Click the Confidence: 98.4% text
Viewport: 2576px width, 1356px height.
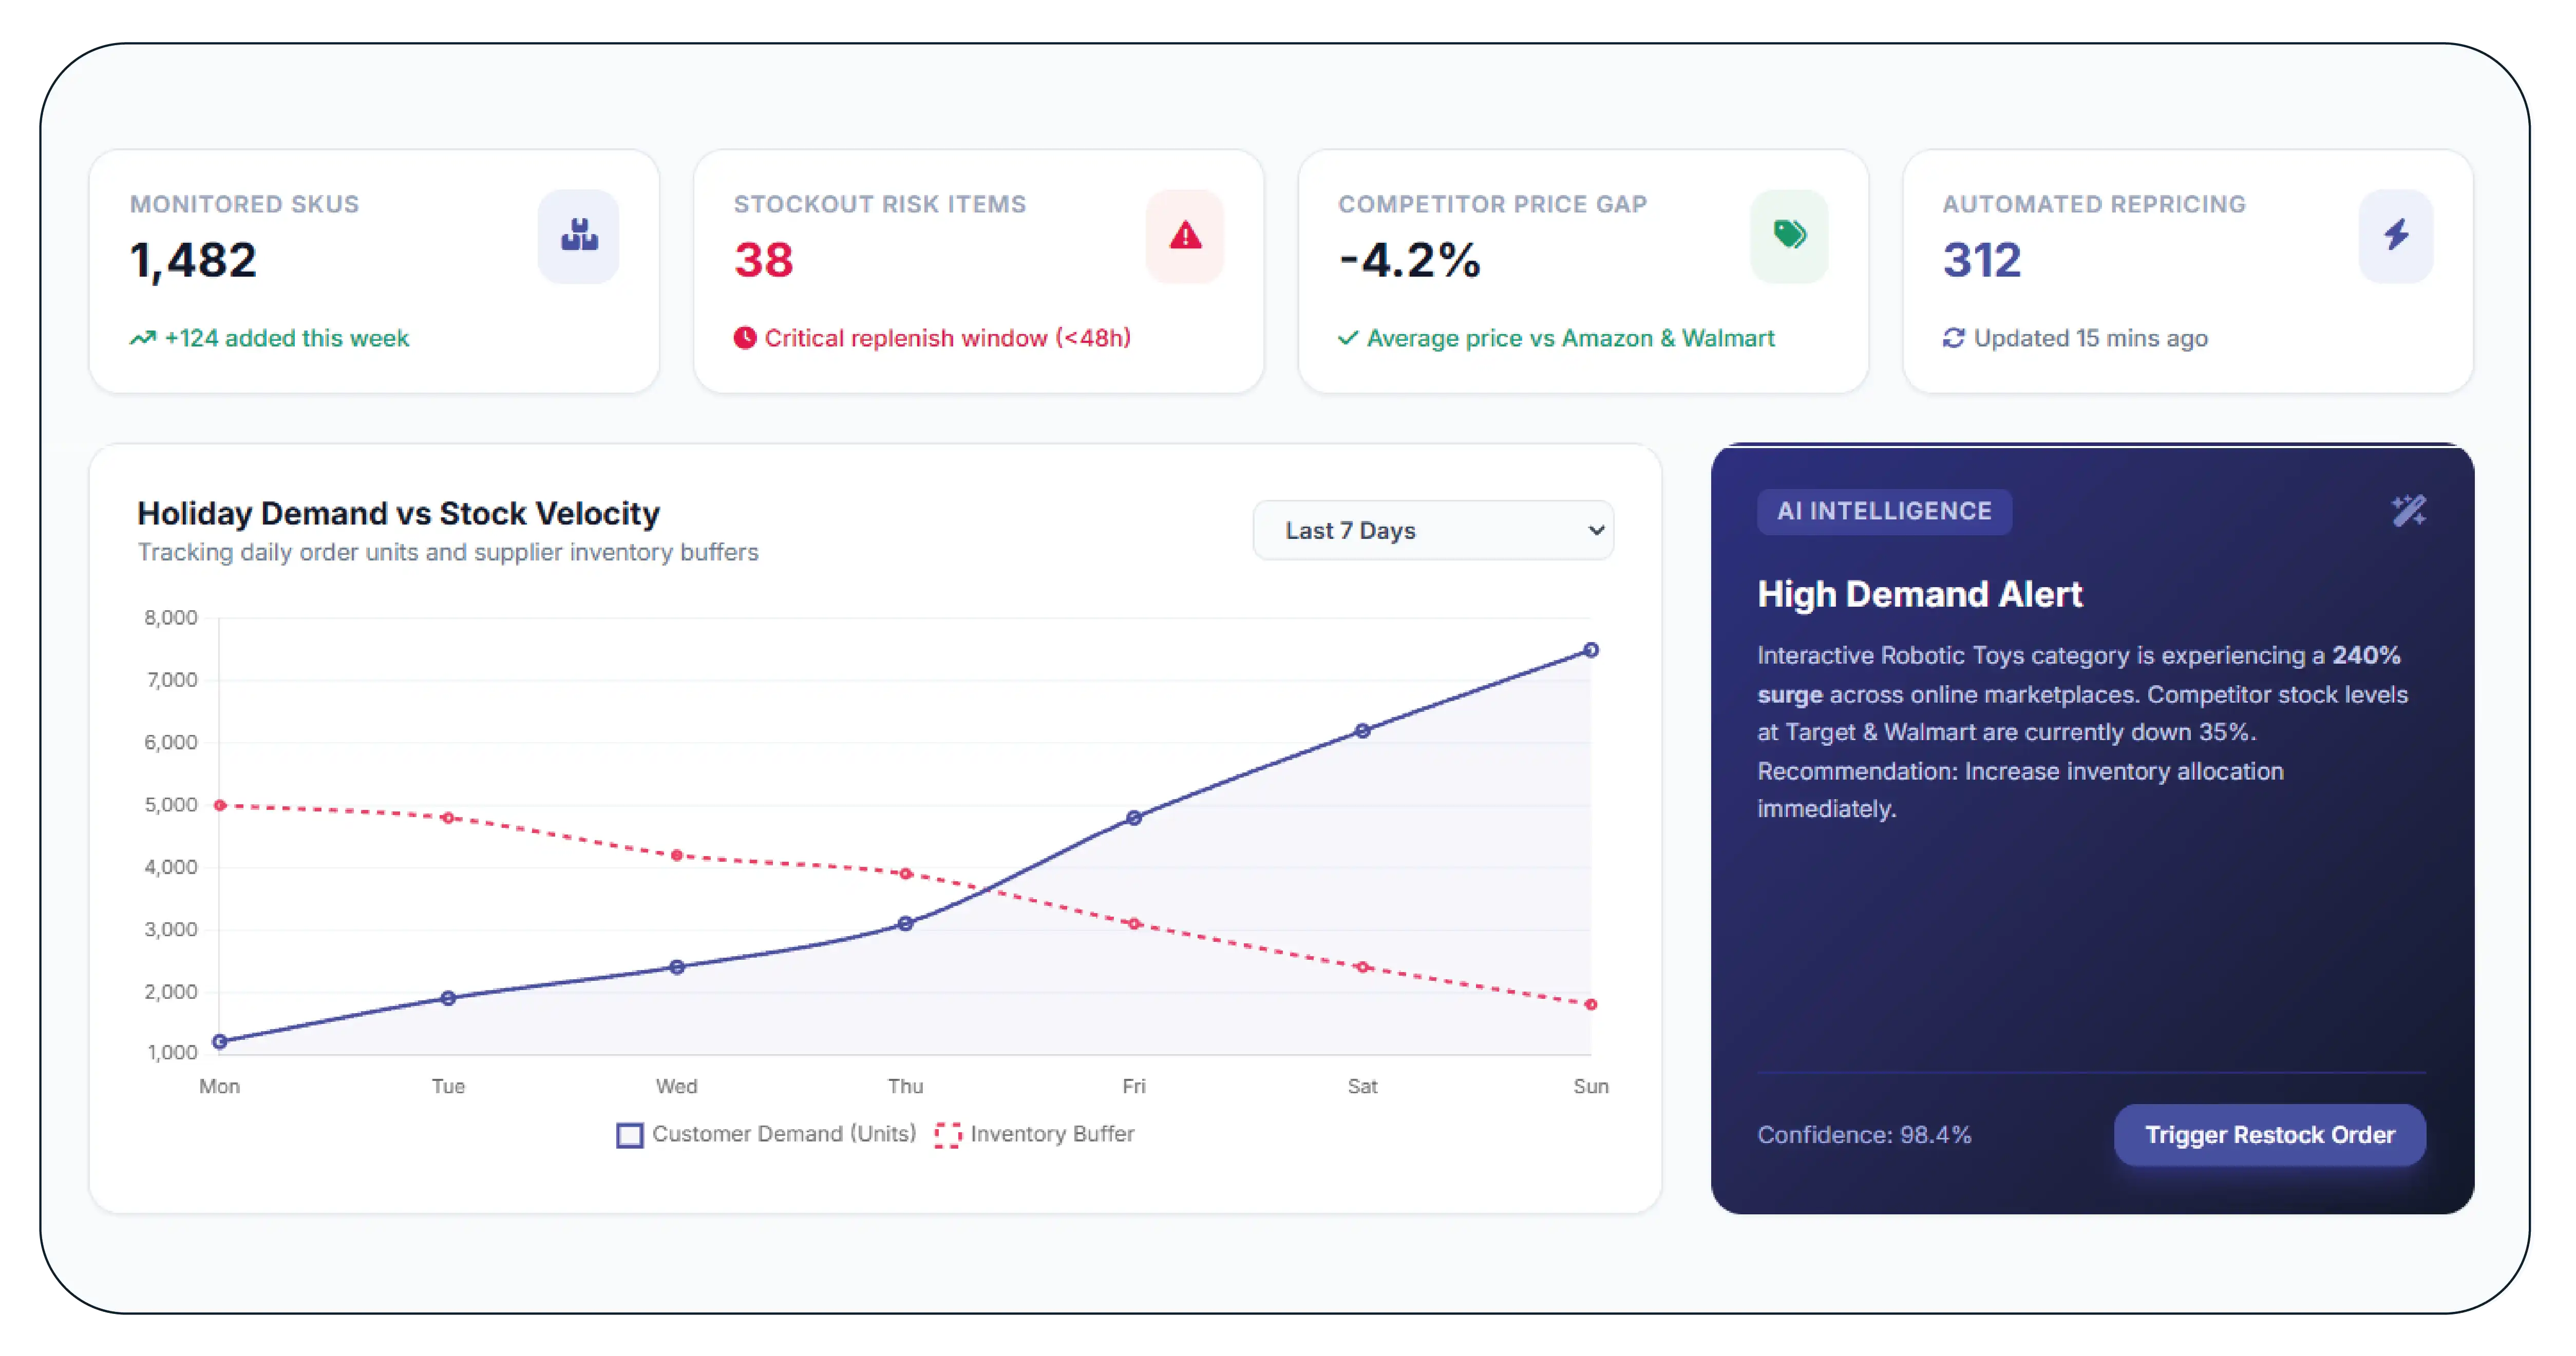click(1864, 1135)
